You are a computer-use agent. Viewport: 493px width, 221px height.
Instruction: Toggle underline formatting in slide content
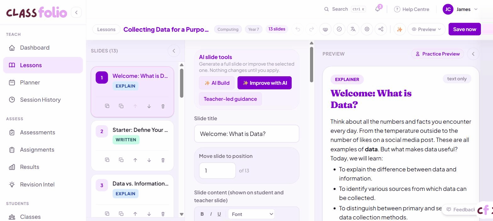[219, 214]
